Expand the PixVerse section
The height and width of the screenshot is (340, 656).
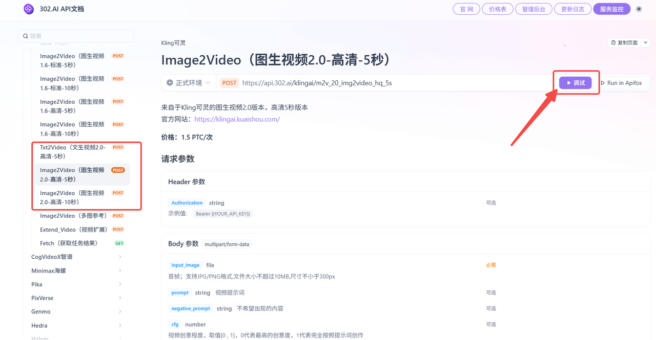(77, 298)
